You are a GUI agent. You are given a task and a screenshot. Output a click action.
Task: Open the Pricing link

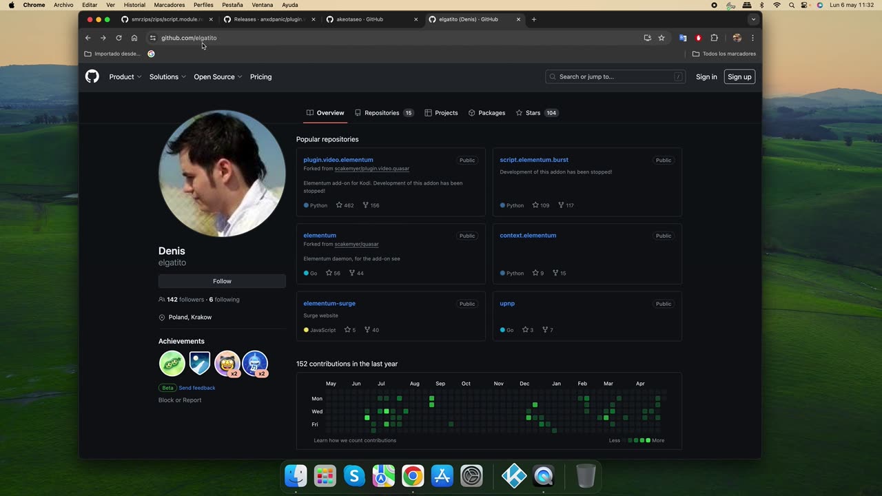pyautogui.click(x=260, y=76)
